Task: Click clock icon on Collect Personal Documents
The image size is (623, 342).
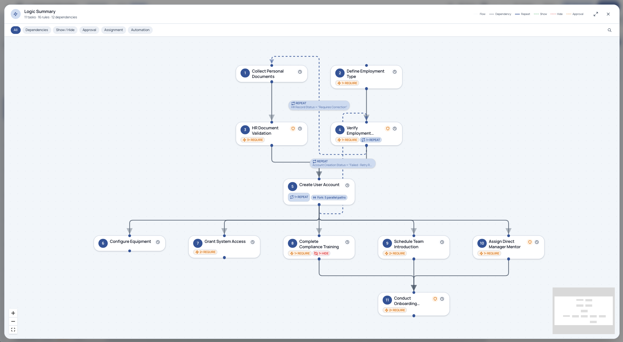Action: [300, 72]
